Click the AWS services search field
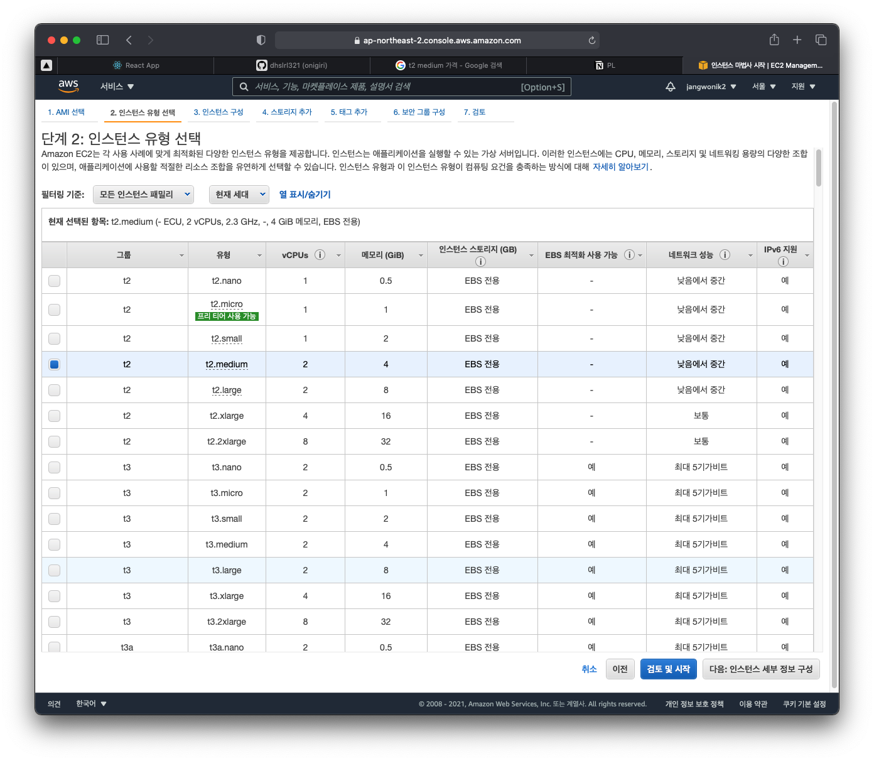 (x=402, y=87)
